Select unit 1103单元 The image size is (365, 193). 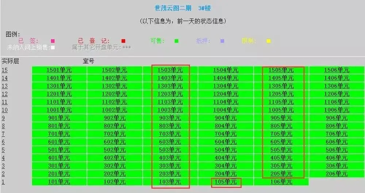170,102
